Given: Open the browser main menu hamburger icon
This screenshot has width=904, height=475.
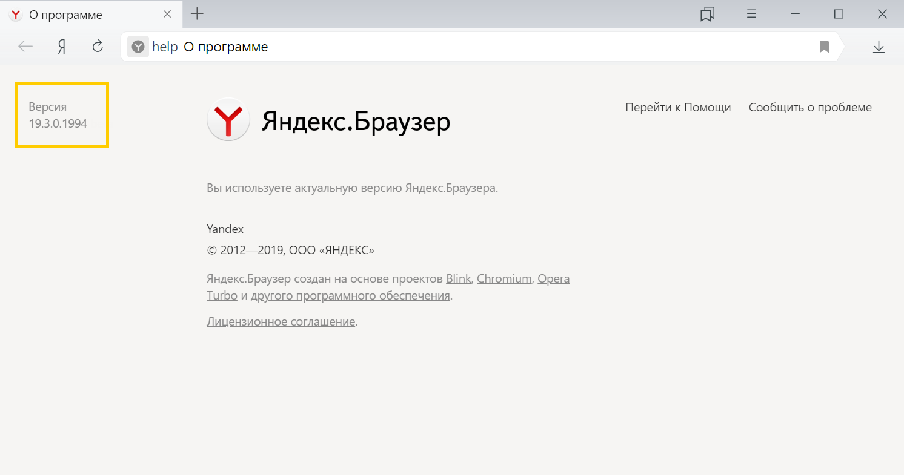Looking at the screenshot, I should (x=751, y=14).
